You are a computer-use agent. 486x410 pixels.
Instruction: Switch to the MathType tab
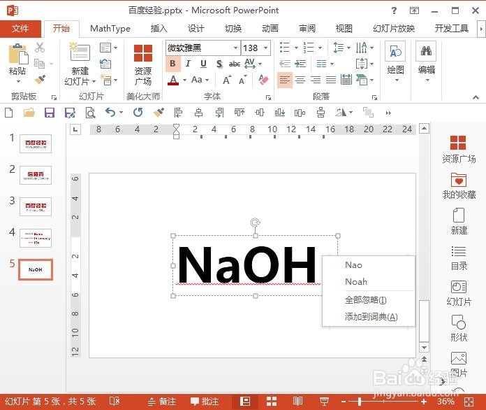(x=110, y=29)
